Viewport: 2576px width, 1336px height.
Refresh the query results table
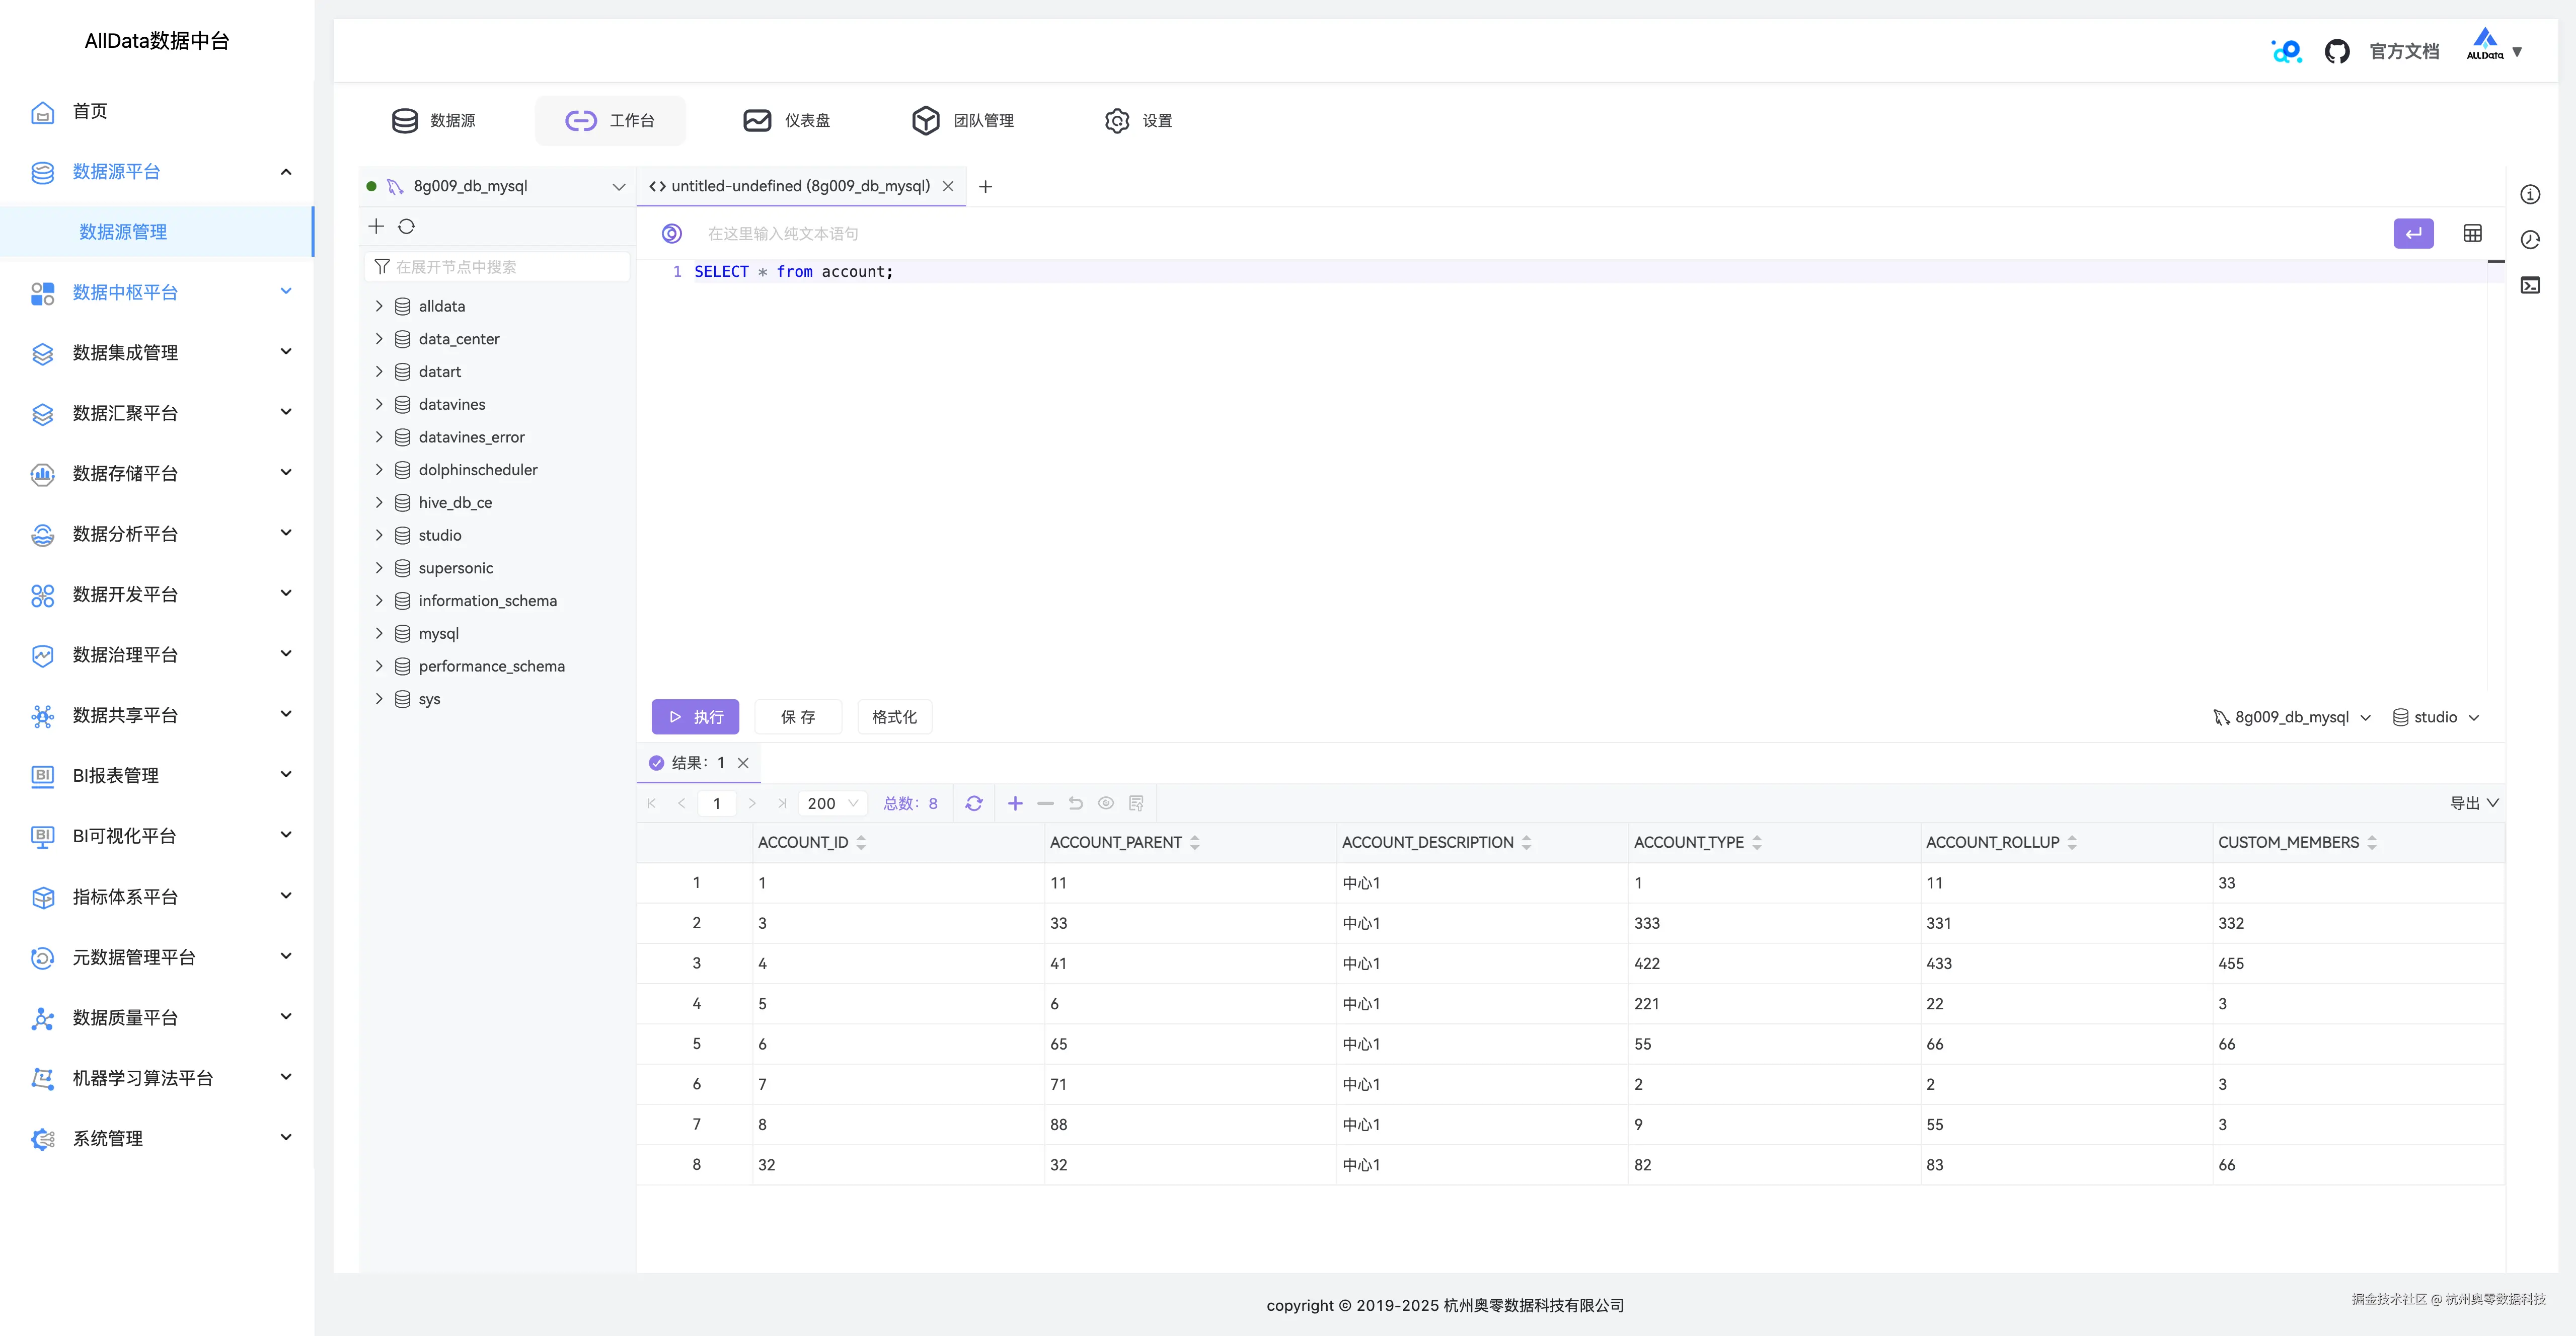(974, 803)
